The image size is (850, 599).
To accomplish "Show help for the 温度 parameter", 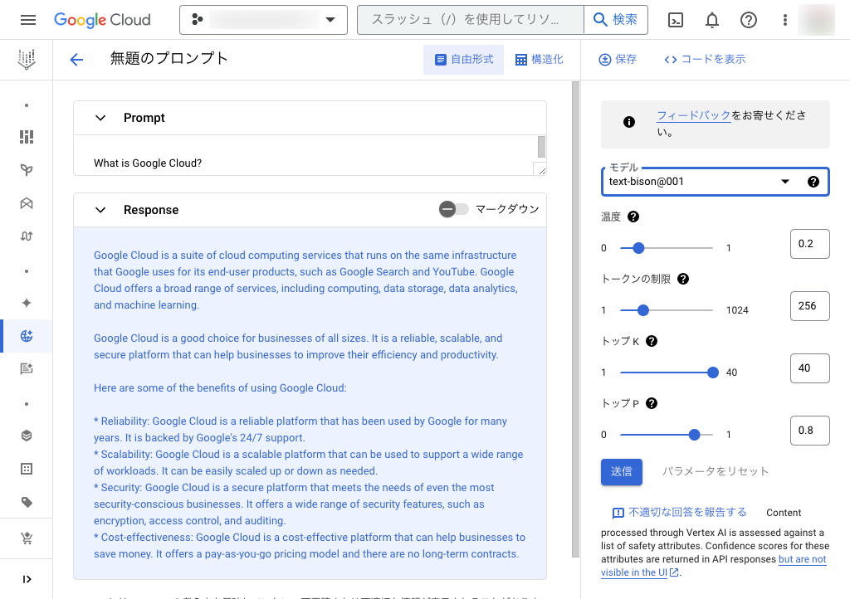I will [633, 217].
